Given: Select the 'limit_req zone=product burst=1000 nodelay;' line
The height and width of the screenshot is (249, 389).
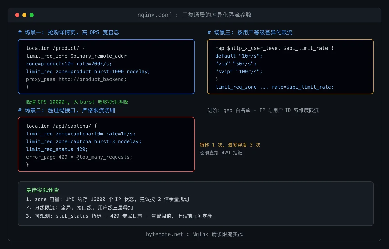Looking at the screenshot, I should (88, 71).
